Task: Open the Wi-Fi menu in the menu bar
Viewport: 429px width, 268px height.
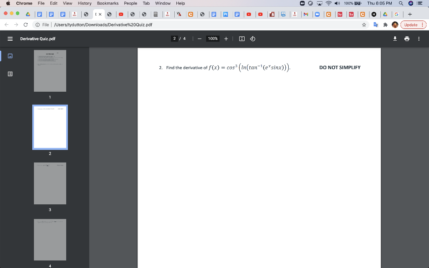Action: coord(328,3)
